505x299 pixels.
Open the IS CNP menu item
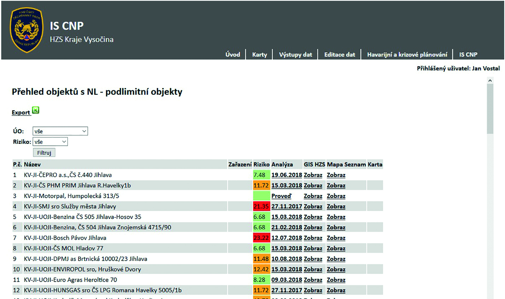pos(468,54)
